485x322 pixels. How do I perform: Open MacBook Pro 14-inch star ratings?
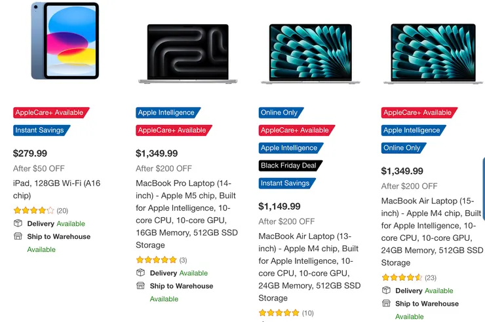tap(156, 260)
